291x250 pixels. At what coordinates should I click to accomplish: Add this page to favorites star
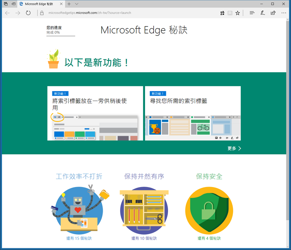(x=237, y=13)
